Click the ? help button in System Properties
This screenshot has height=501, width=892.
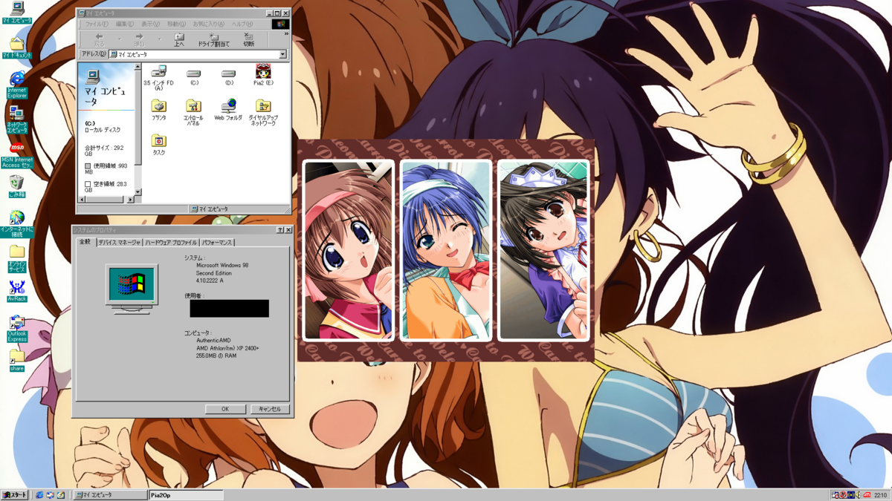click(279, 230)
